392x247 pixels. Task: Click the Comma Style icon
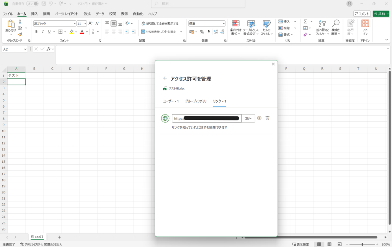(209, 32)
